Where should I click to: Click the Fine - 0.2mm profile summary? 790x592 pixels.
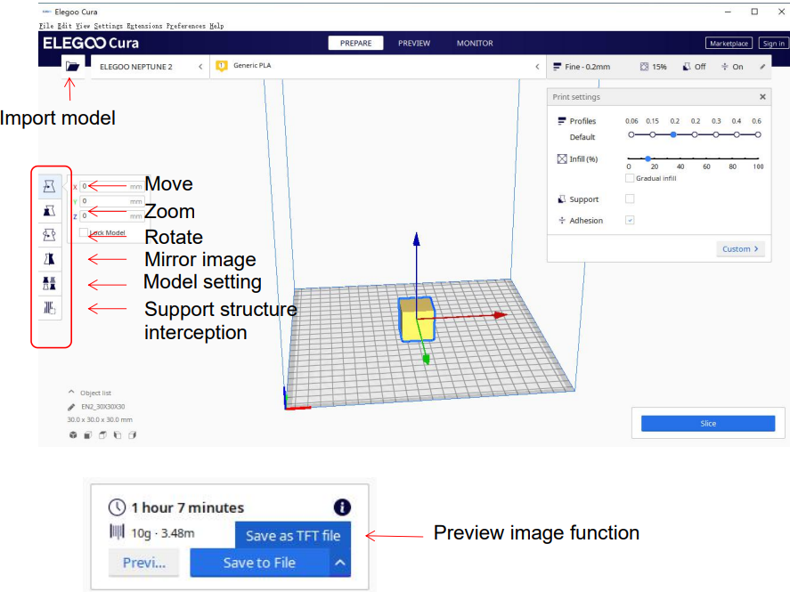pyautogui.click(x=582, y=67)
